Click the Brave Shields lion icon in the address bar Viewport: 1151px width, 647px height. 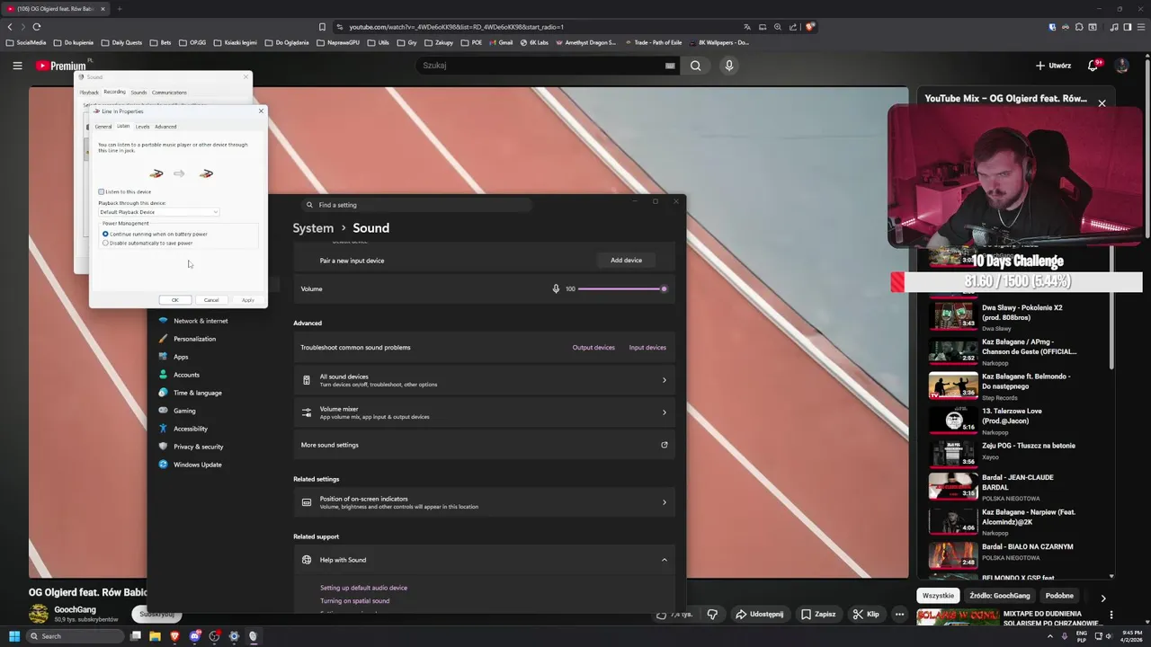[809, 27]
